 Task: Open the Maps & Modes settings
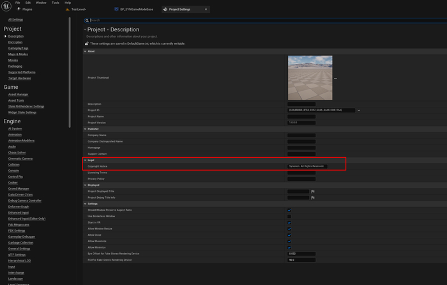[x=18, y=54]
